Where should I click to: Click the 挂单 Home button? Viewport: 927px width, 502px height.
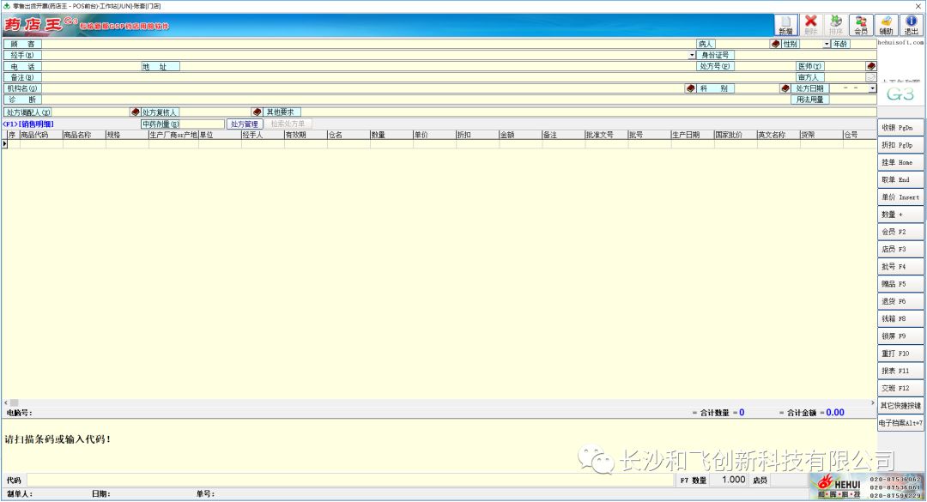click(x=900, y=162)
